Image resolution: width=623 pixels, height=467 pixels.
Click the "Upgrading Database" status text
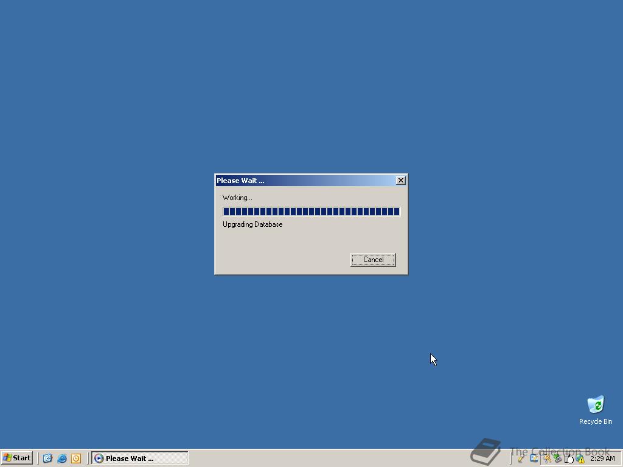(x=252, y=224)
